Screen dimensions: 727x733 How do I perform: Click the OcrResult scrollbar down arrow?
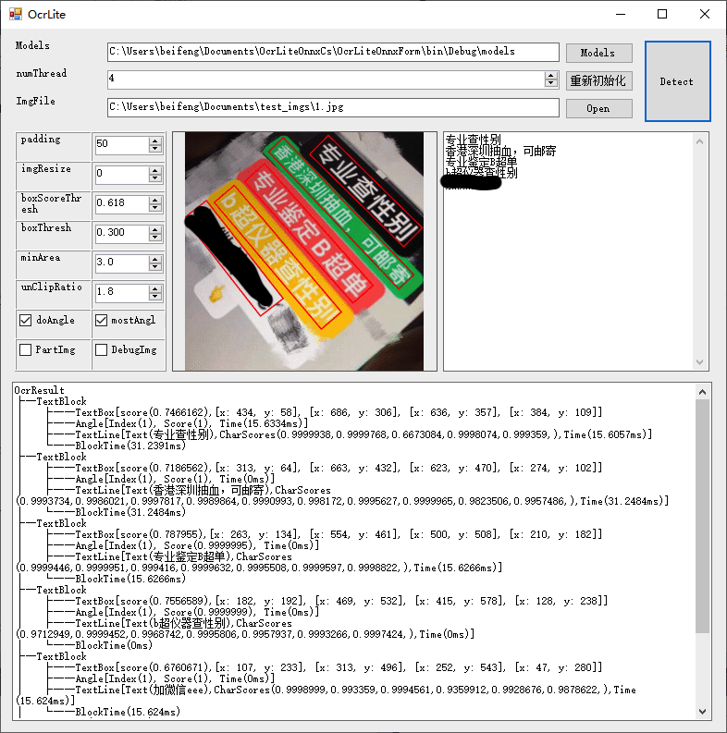(702, 712)
